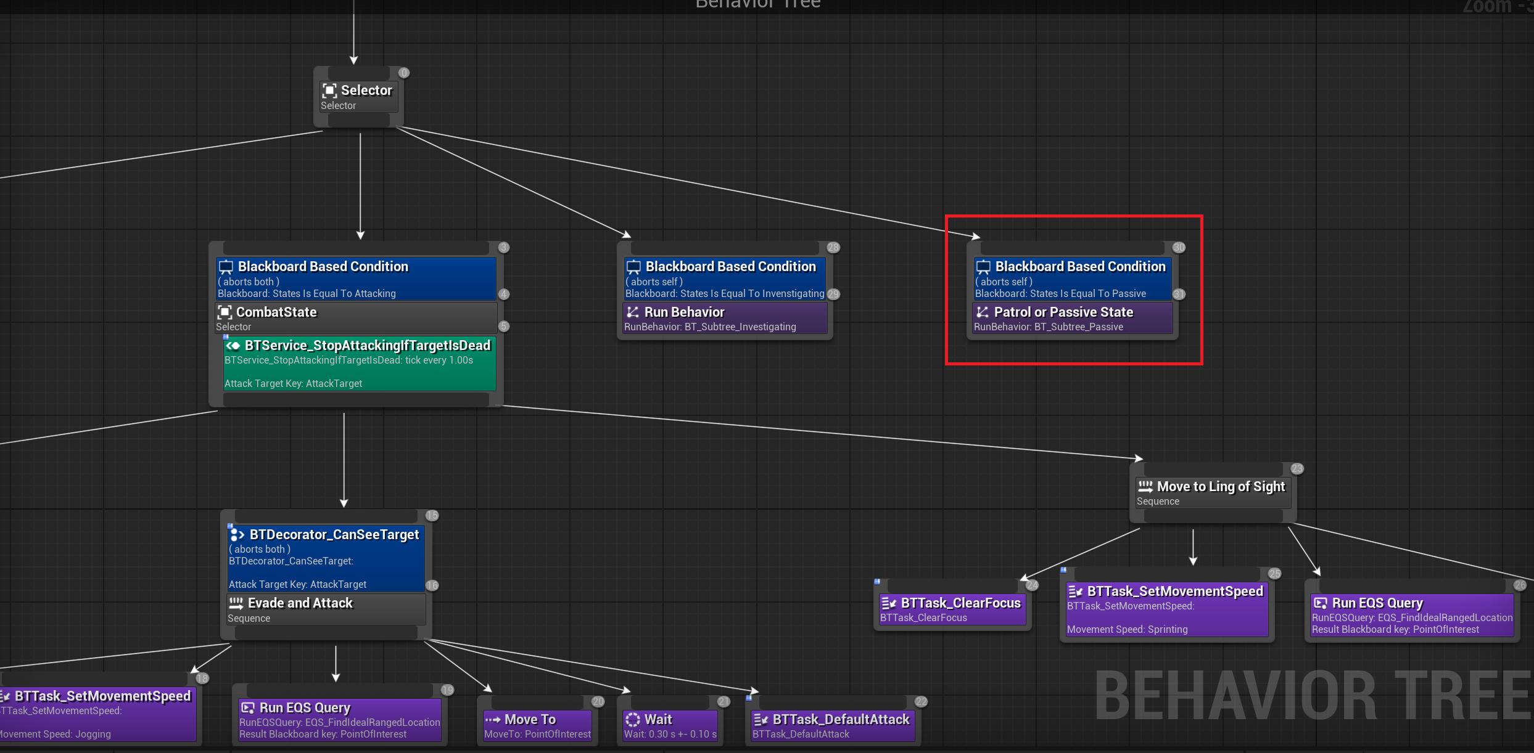Click the Evade and Attack sequence icon

click(x=236, y=603)
